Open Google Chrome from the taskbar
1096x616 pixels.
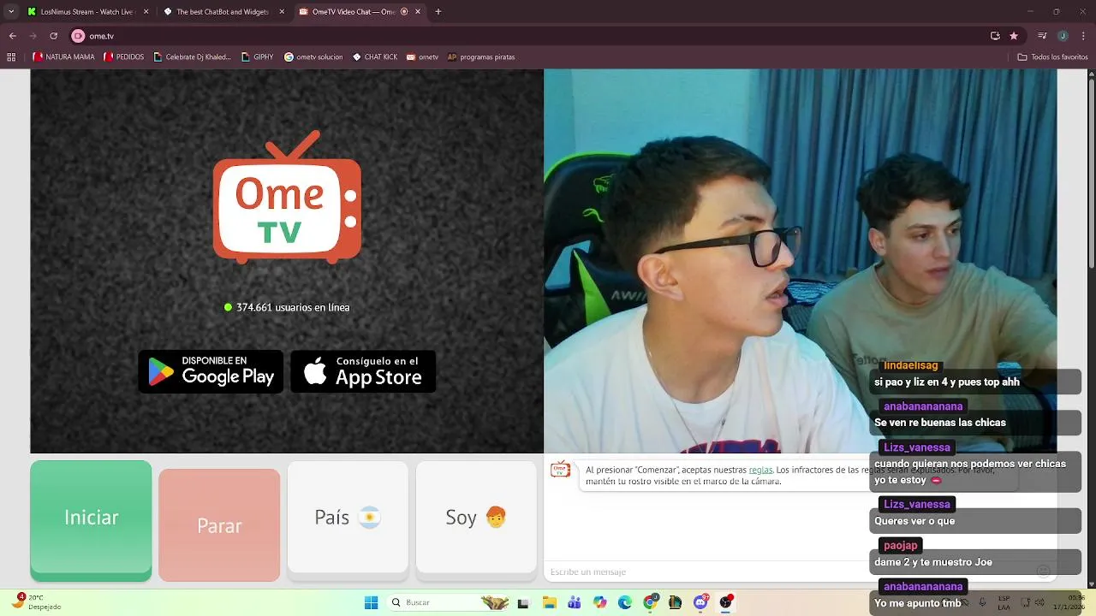pos(650,602)
